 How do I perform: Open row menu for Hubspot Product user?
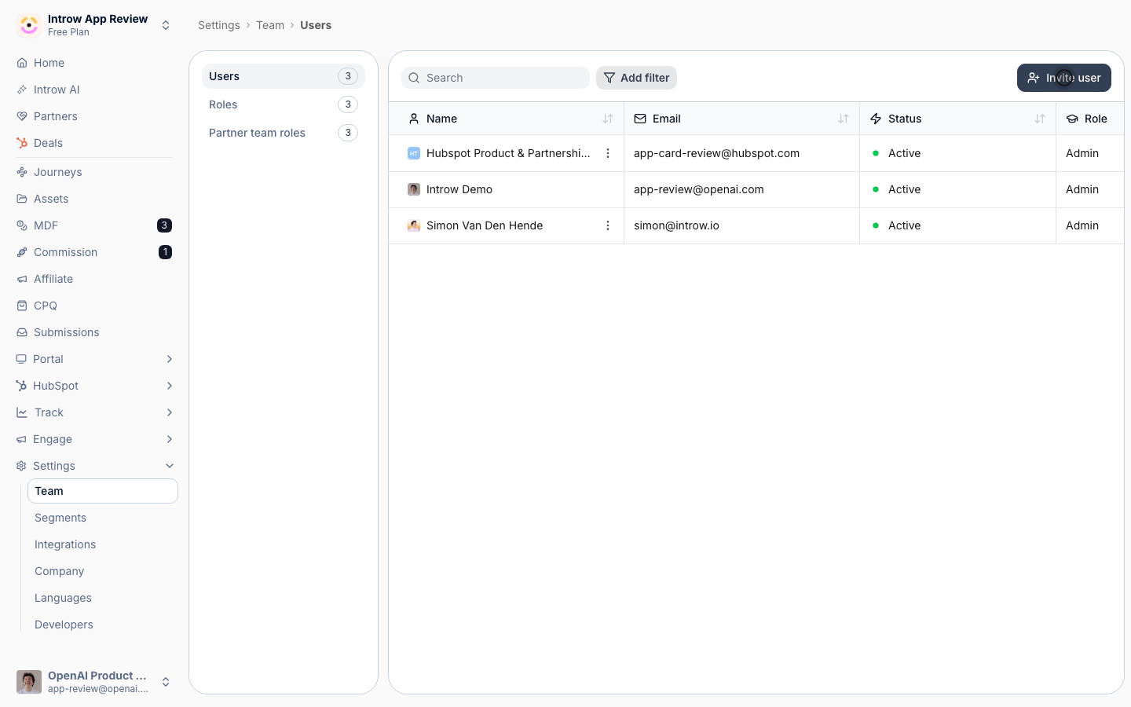(x=608, y=153)
